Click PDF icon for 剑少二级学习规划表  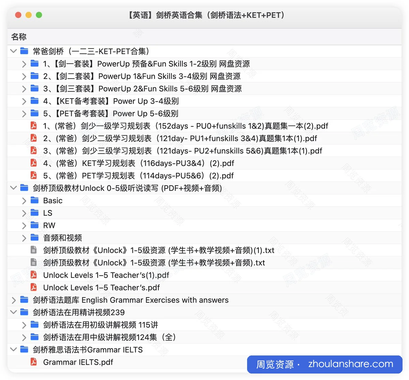pyautogui.click(x=34, y=138)
